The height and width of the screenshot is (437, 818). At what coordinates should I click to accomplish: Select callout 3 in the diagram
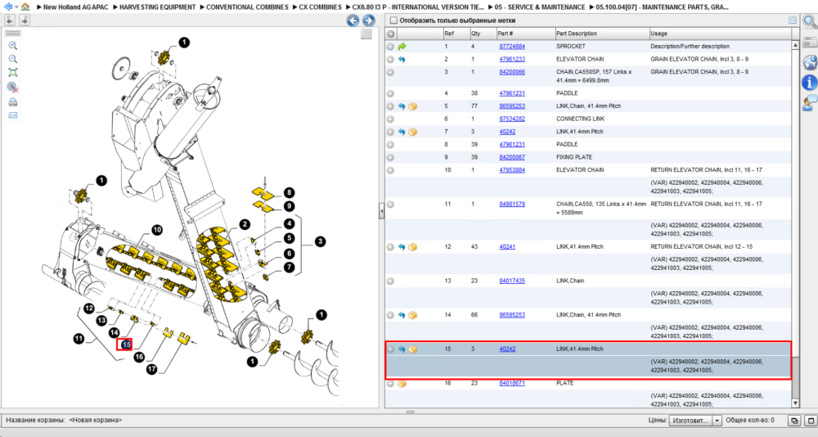click(320, 241)
